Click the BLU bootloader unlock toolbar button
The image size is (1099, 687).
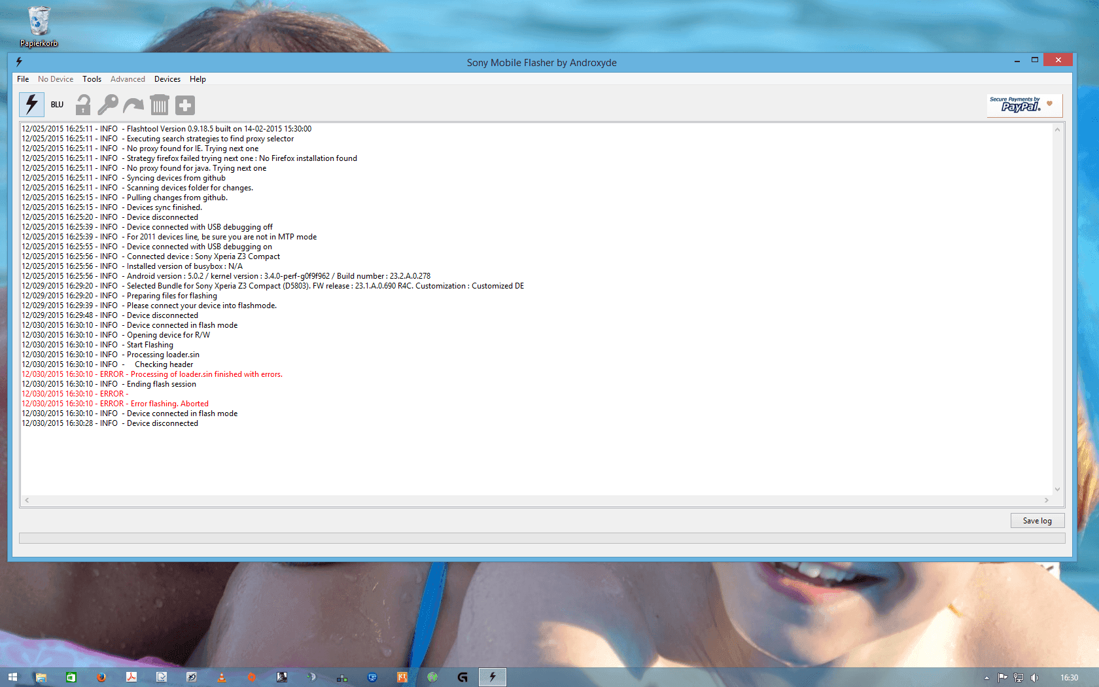(x=57, y=105)
